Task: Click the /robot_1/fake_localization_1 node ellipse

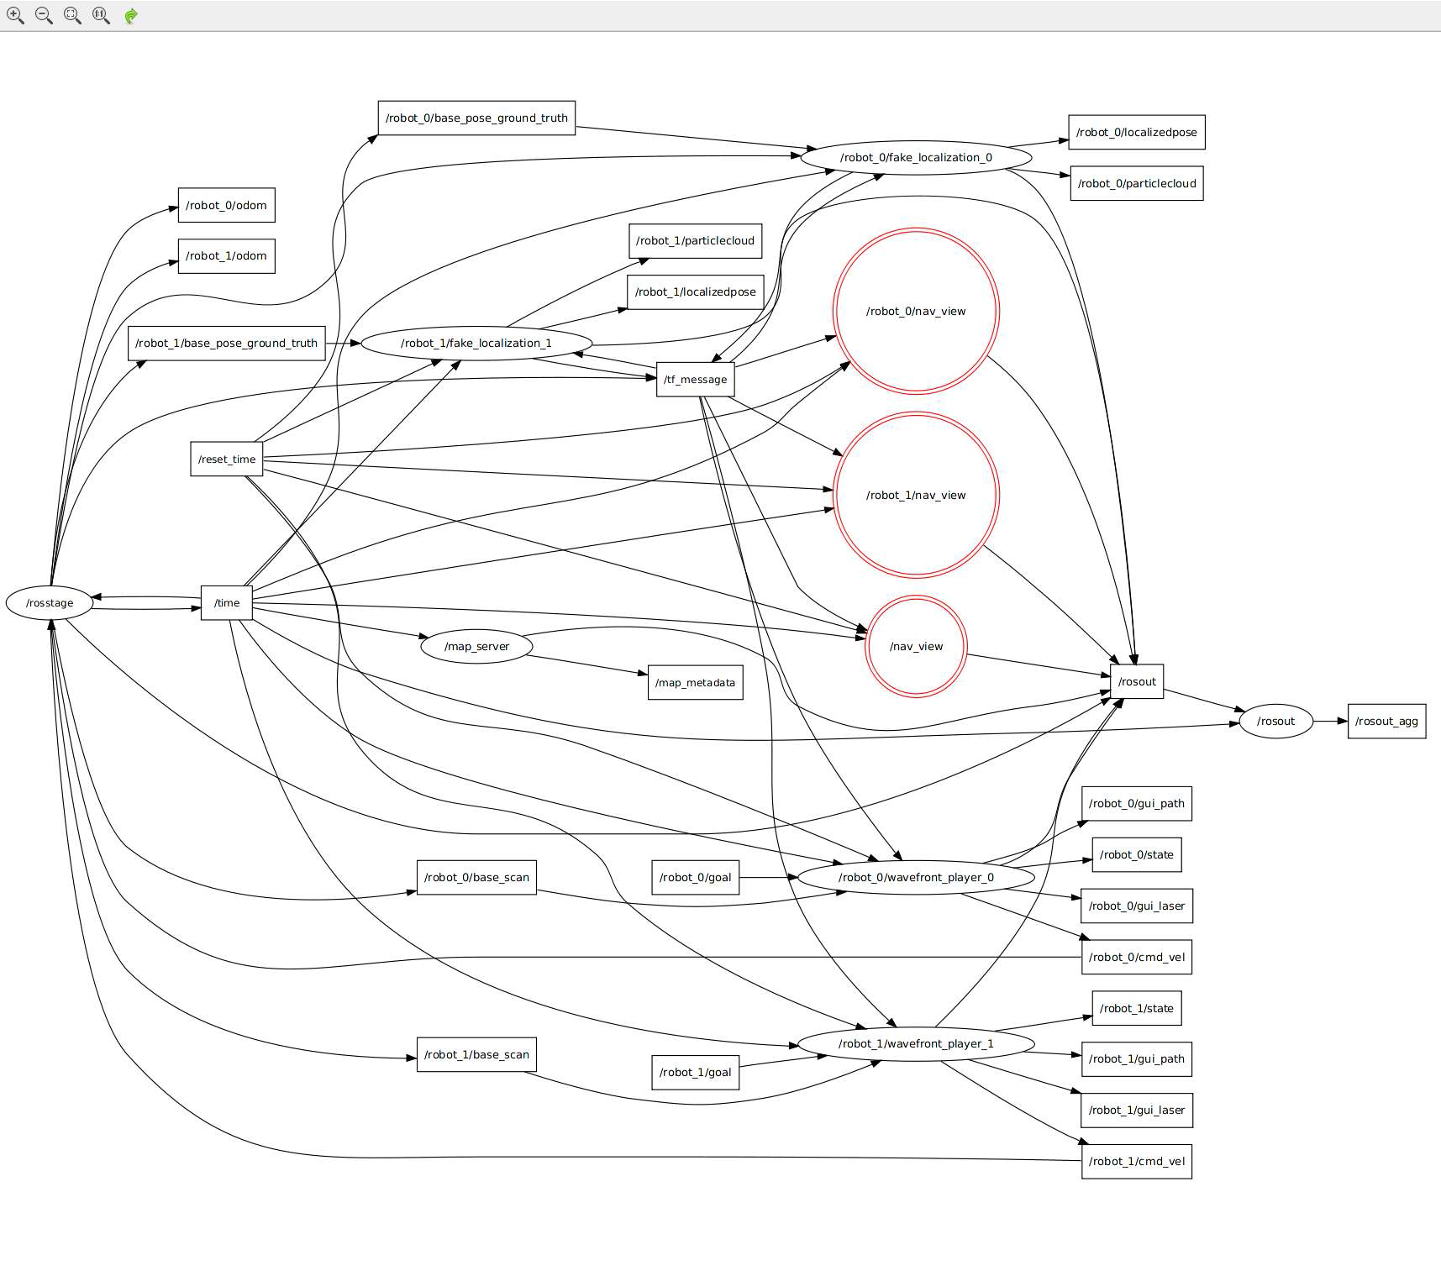Action: (476, 343)
